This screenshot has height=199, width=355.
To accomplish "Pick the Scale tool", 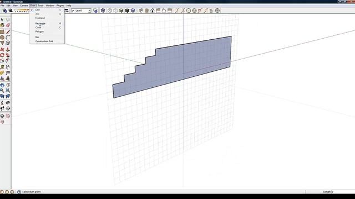I will [2, 61].
